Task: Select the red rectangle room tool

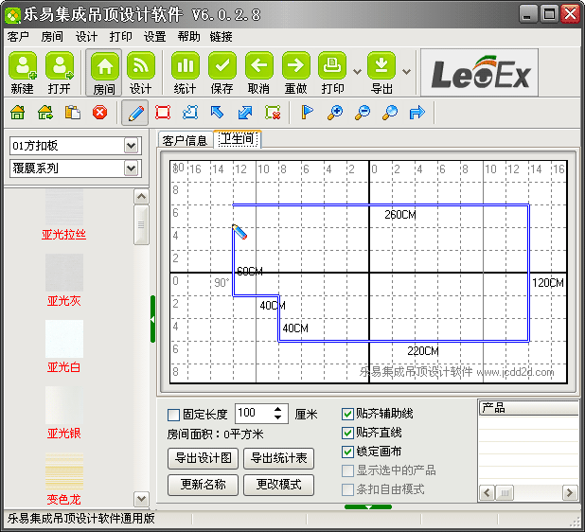Action: pos(163,113)
